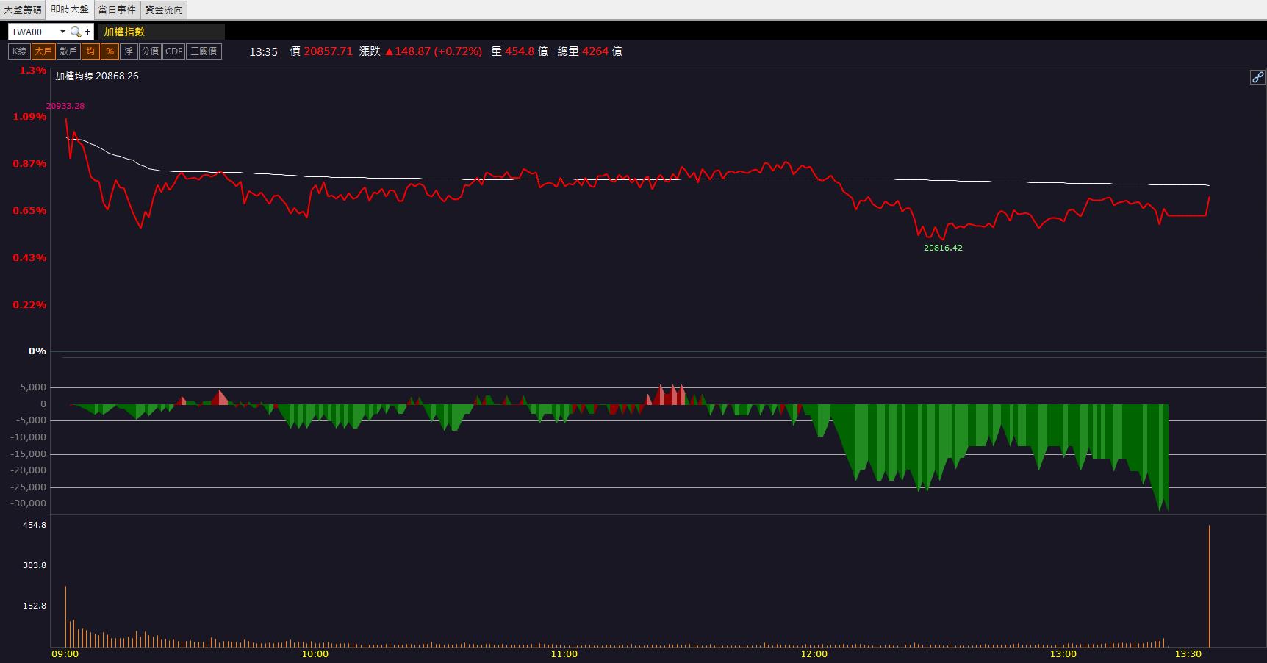Toggle the 均 average line button
Image resolution: width=1267 pixels, height=663 pixels.
90,51
